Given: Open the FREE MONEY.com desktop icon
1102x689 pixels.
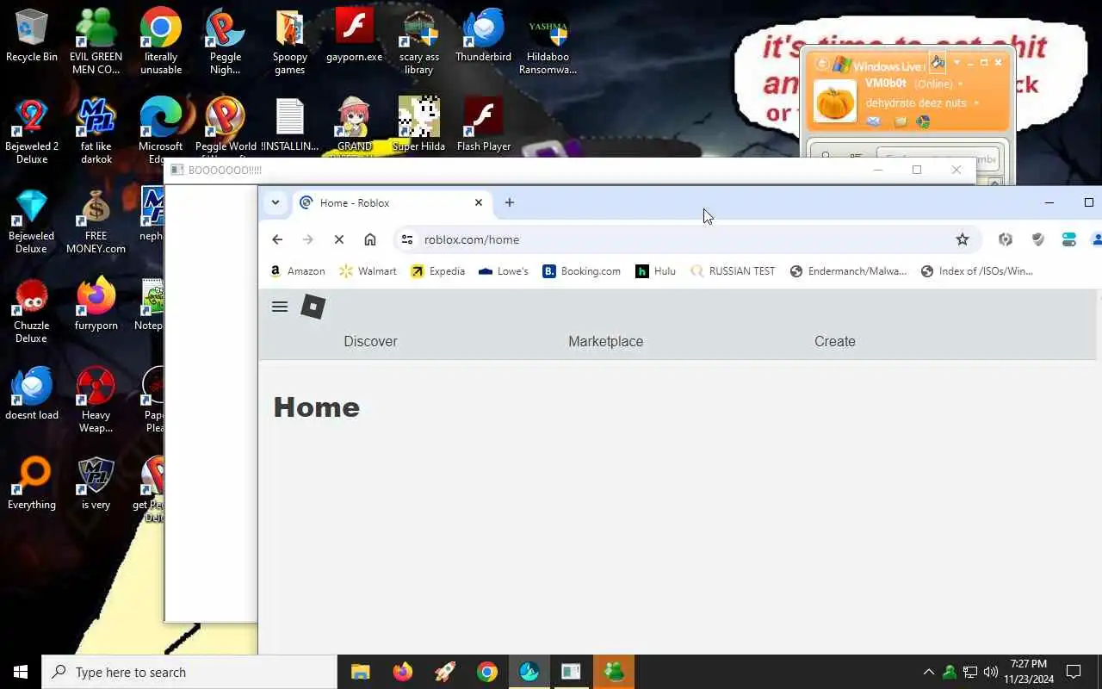Looking at the screenshot, I should pyautogui.click(x=96, y=221).
